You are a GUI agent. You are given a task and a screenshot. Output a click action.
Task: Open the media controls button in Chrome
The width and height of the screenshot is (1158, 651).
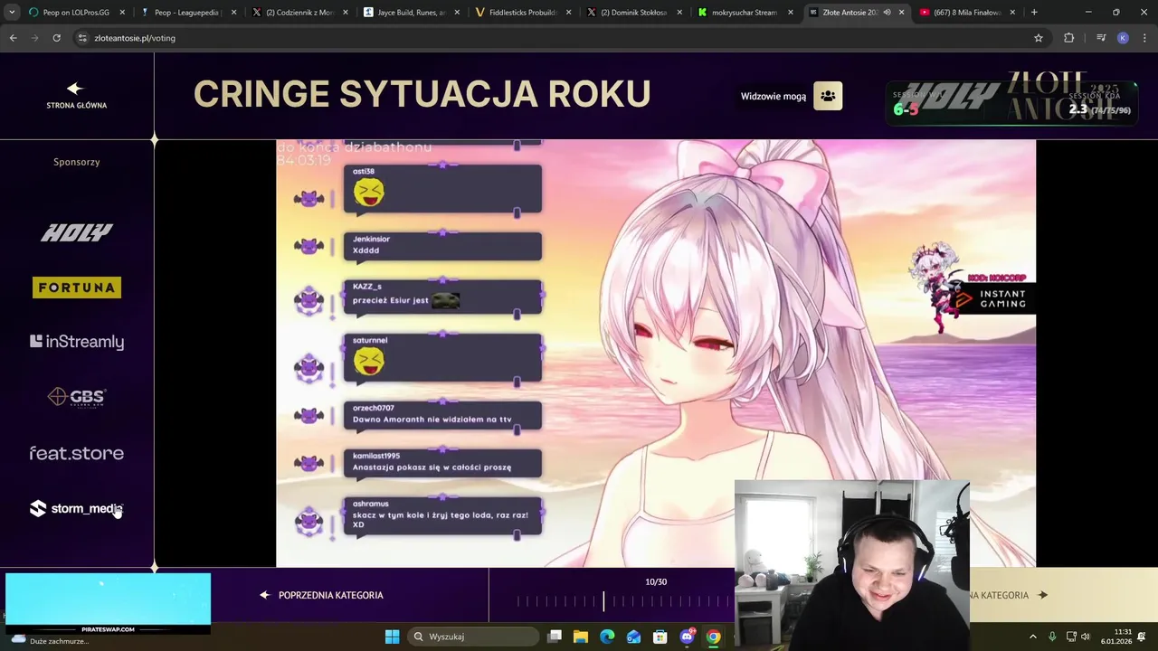1101,38
